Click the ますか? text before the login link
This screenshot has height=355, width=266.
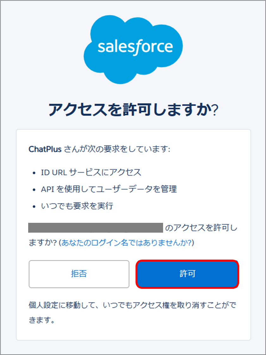coord(43,242)
